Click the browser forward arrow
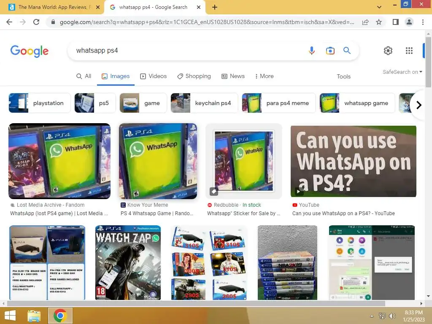 pyautogui.click(x=23, y=22)
